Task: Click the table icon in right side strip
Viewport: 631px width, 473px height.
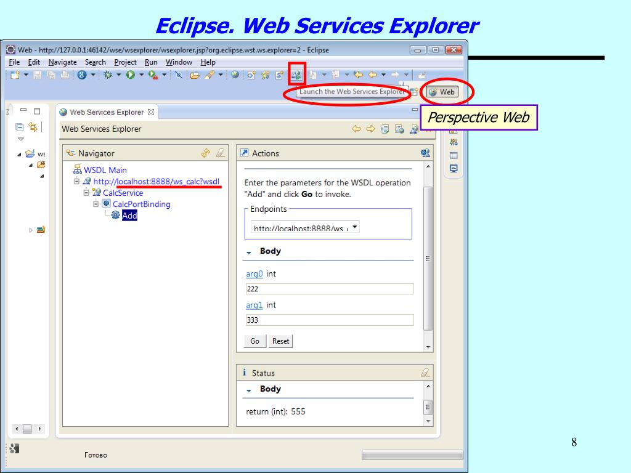Action: click(454, 155)
